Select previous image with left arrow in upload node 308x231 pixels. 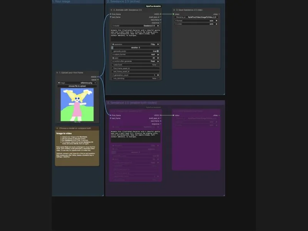(x=59, y=83)
